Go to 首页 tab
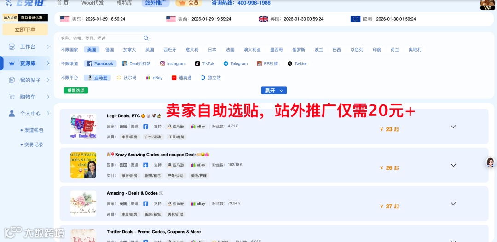497x242 pixels. [62, 3]
